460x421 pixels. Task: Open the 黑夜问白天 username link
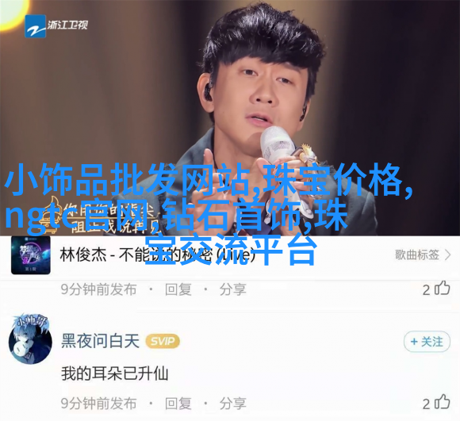(100, 341)
